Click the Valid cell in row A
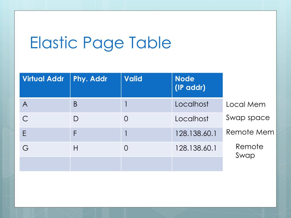Screen dimensions: 291x218 coord(147,105)
